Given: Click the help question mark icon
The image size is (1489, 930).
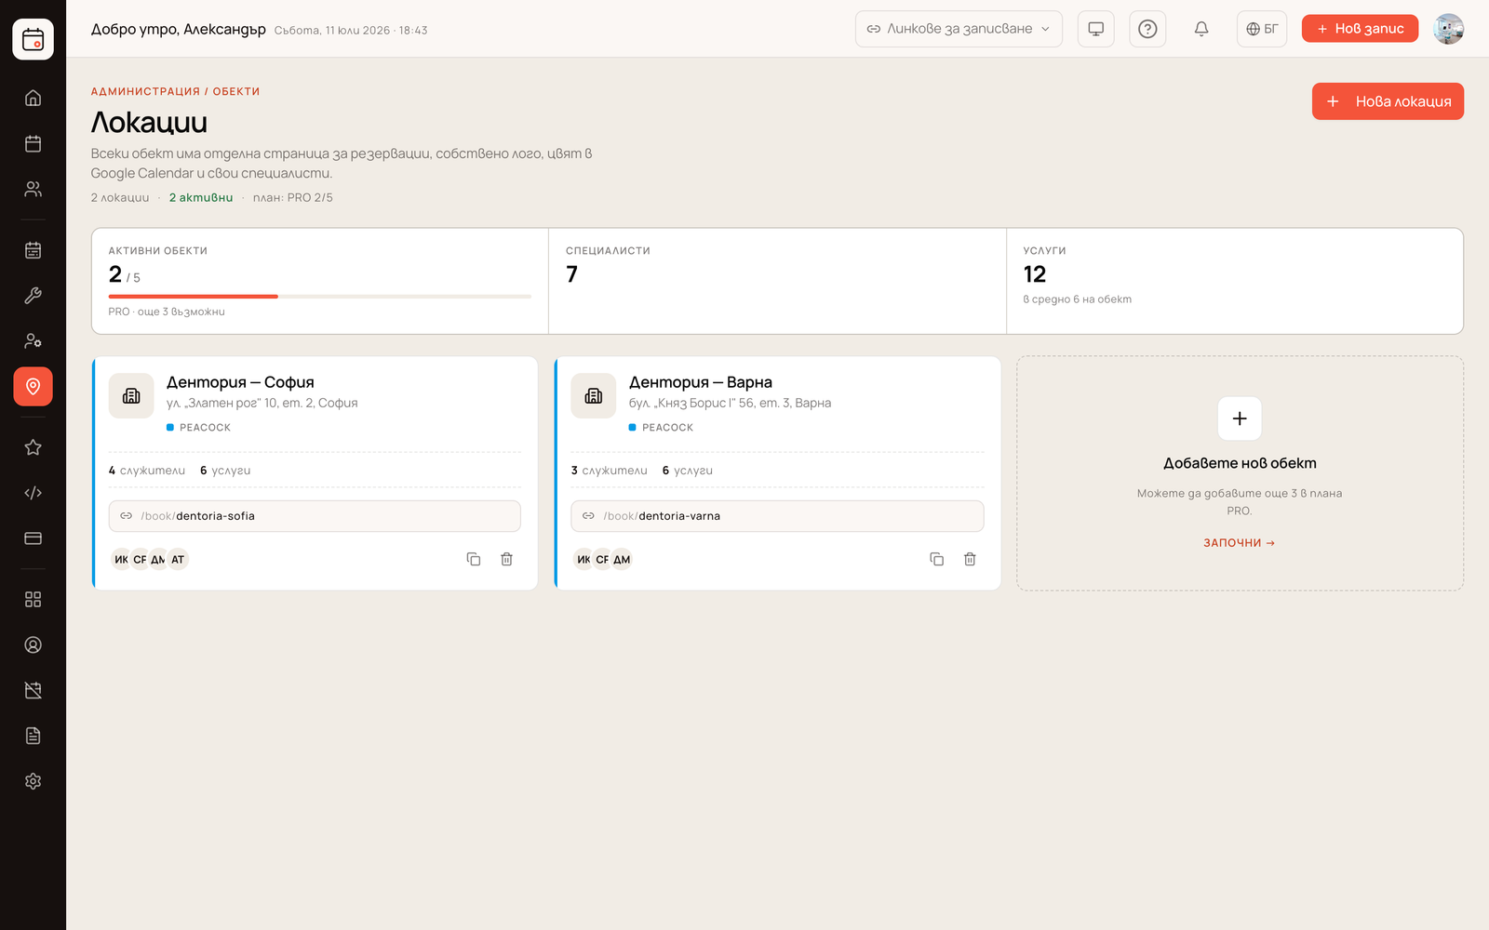Looking at the screenshot, I should point(1147,29).
